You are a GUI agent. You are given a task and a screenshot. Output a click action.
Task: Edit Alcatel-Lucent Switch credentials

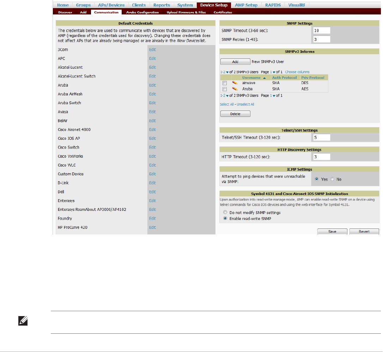click(x=152, y=76)
